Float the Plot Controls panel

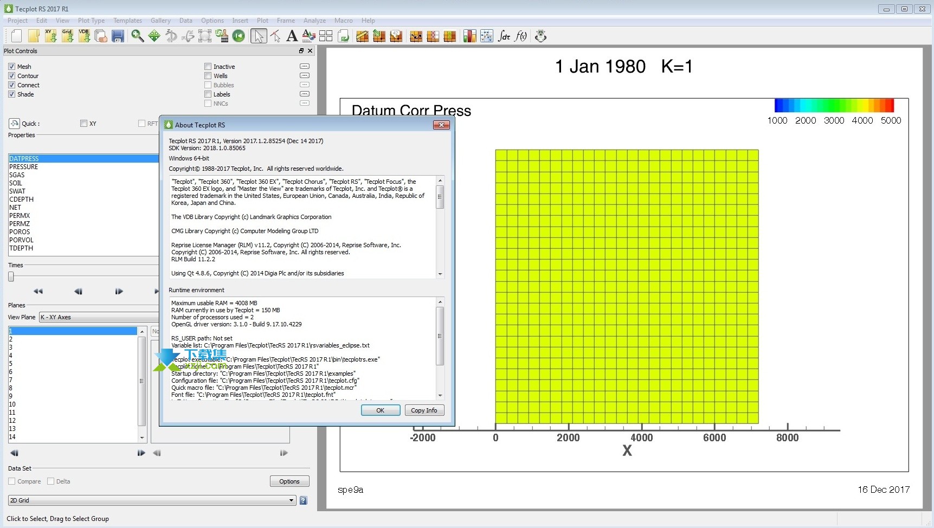point(301,51)
